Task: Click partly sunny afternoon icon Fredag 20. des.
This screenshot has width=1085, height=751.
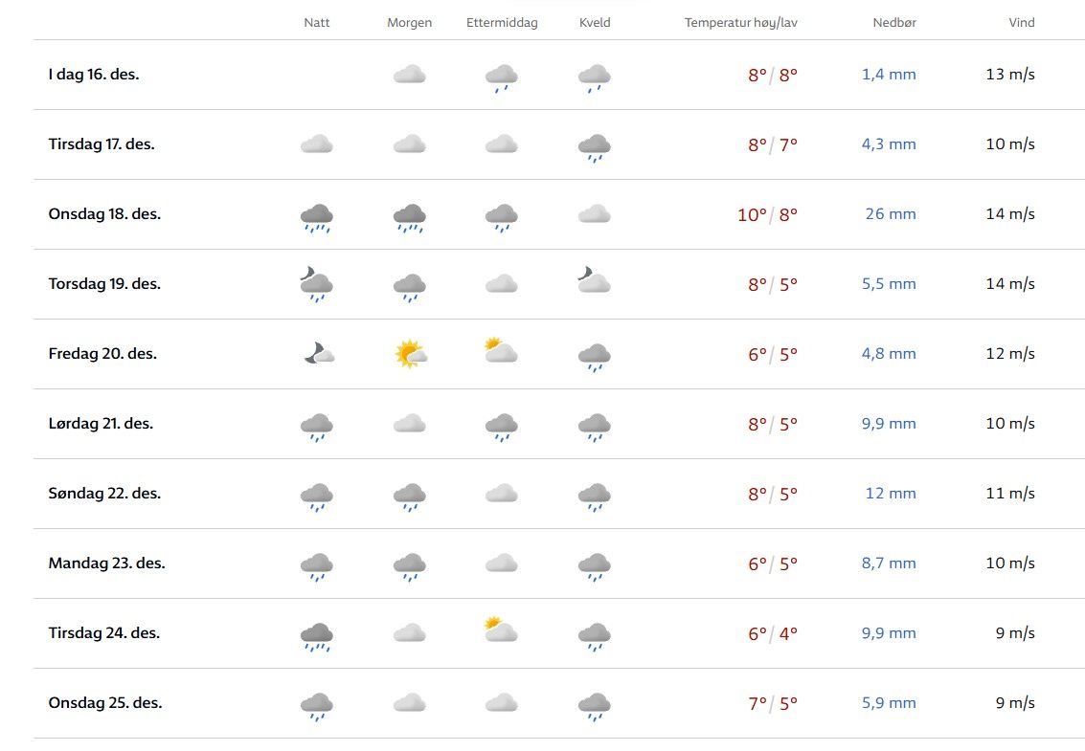Action: click(x=501, y=351)
